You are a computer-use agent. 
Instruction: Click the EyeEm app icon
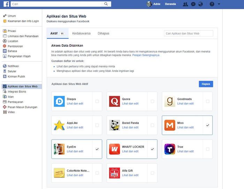pos(59,149)
